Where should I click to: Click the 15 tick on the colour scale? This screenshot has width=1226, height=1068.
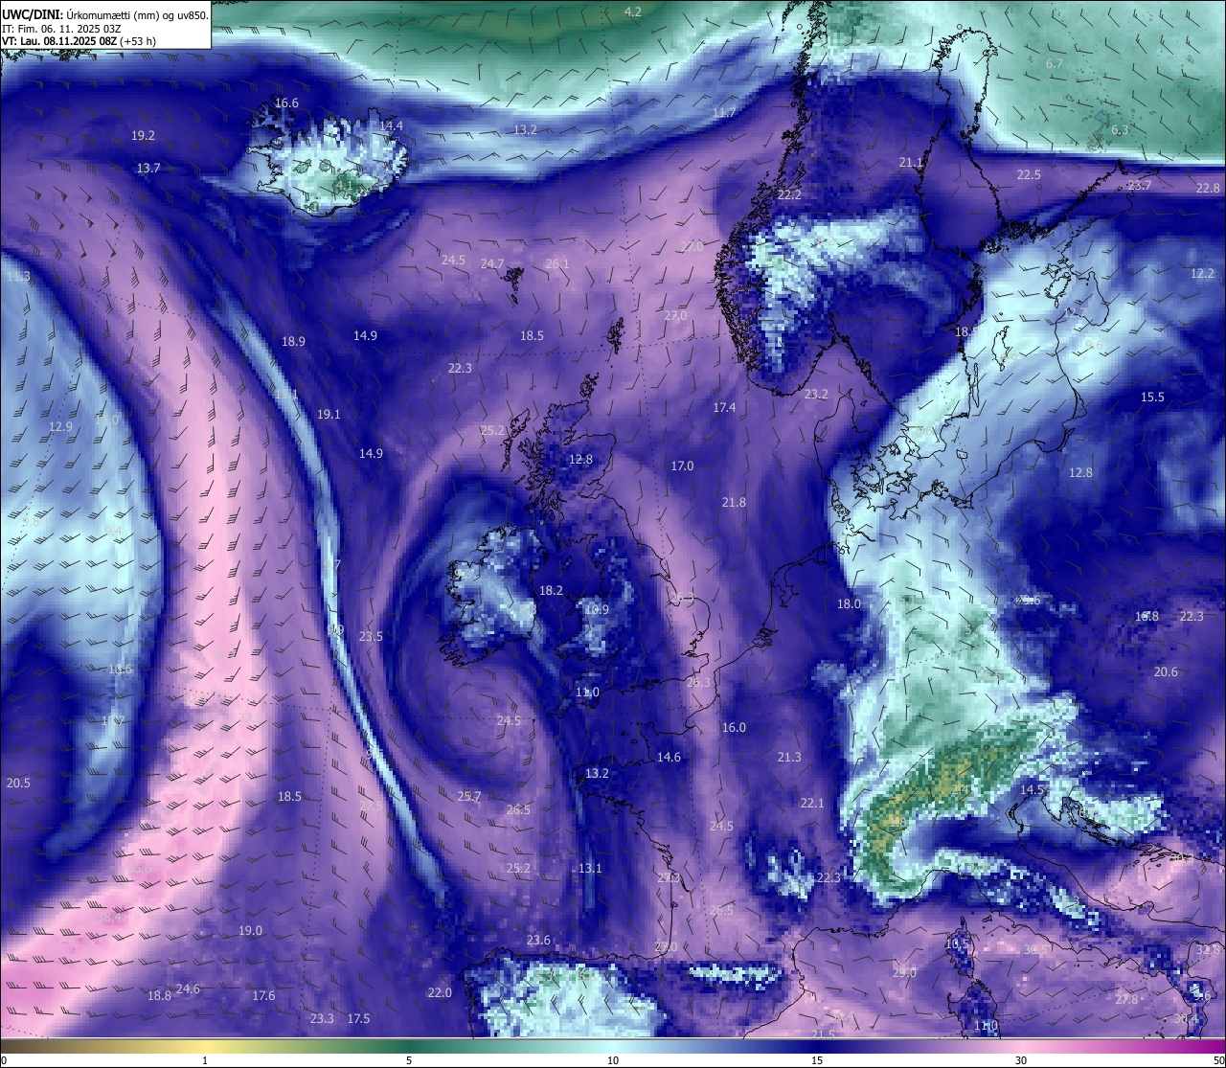817,1059
